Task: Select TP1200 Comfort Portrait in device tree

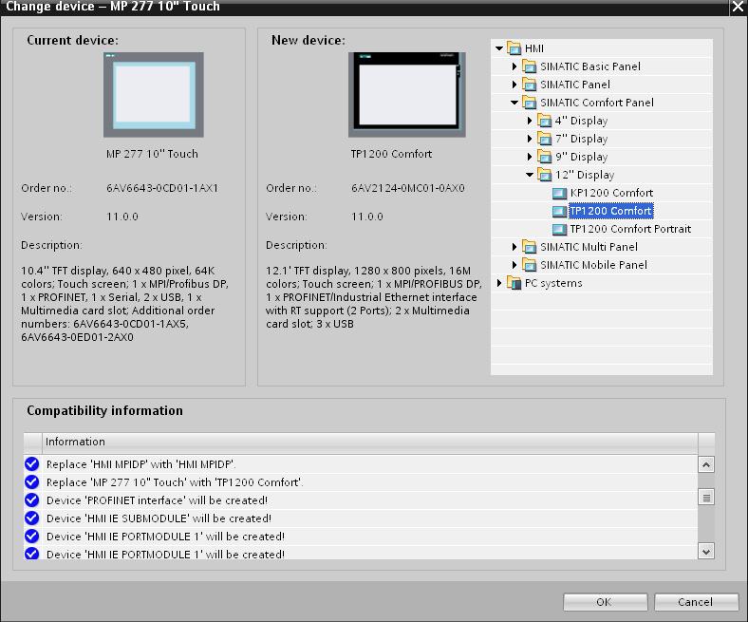Action: (630, 229)
